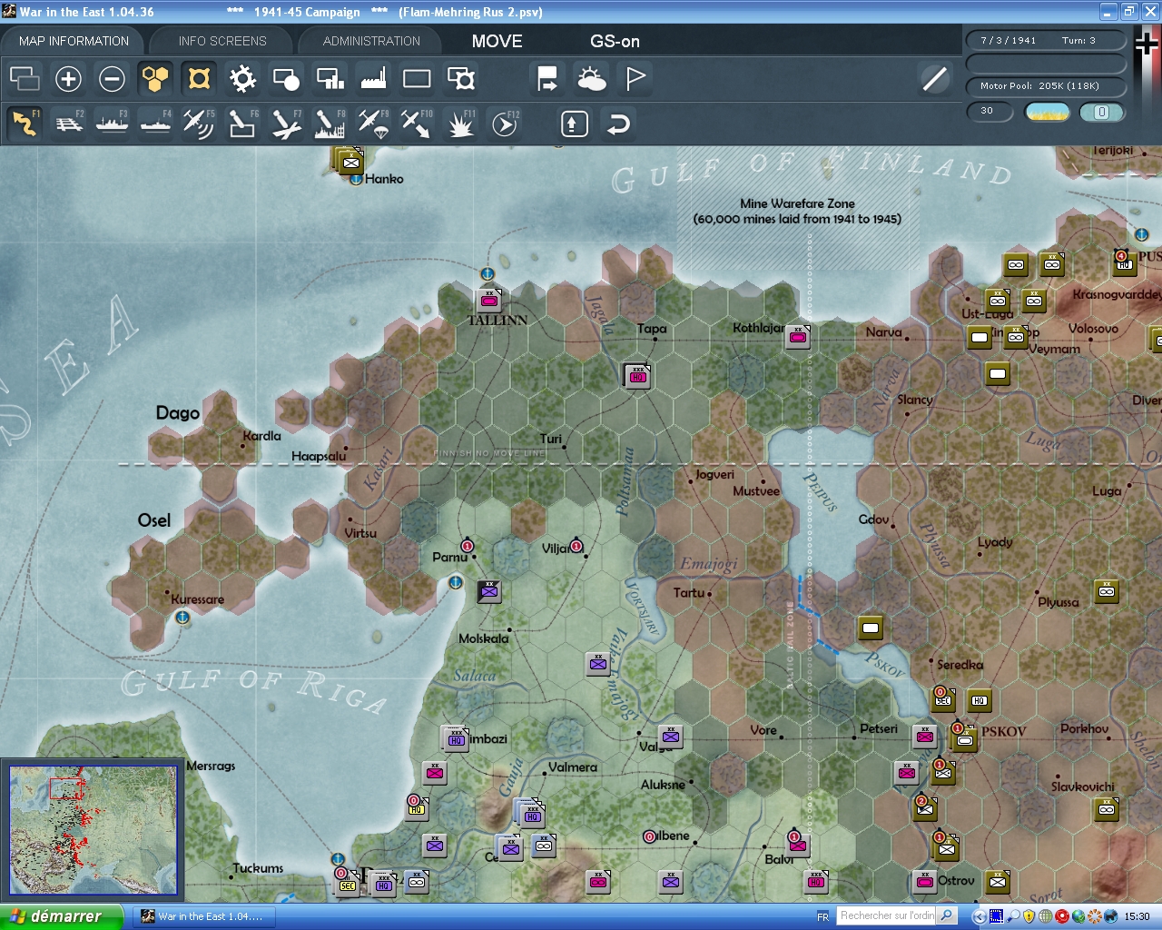Screen dimensions: 1162x930
Task: Select the unit counter at Tallinn
Action: [489, 301]
